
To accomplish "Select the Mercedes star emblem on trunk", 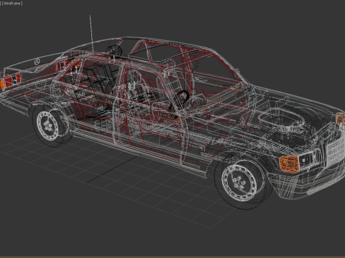I will (37, 62).
